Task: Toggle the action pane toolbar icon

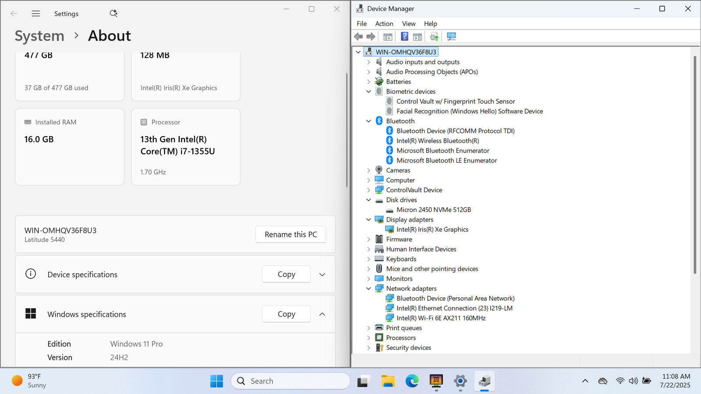Action: point(418,36)
